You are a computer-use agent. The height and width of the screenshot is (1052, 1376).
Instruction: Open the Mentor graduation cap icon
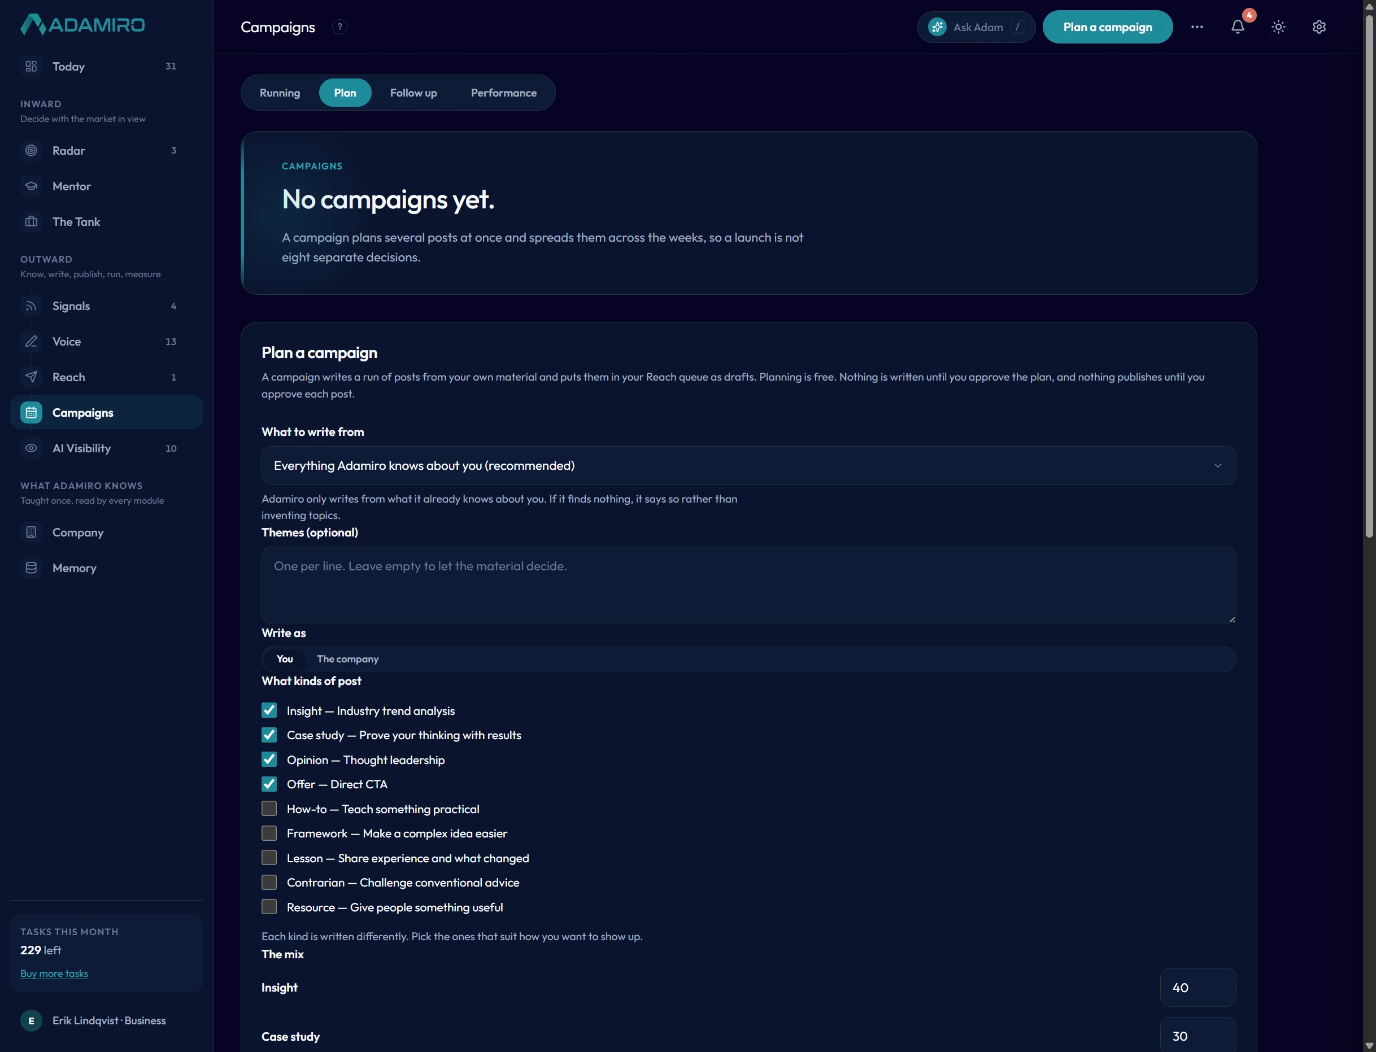coord(31,186)
